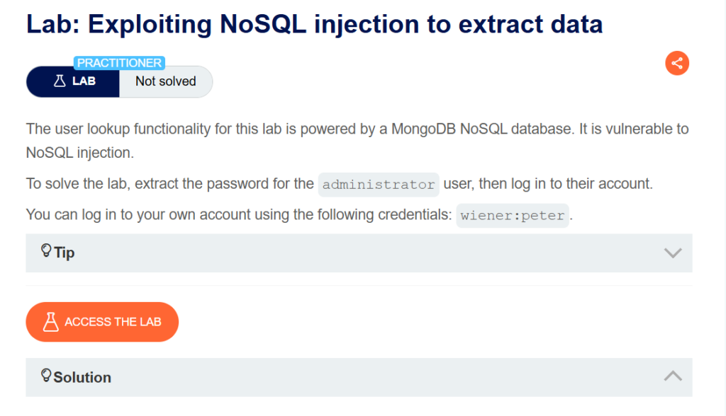Screen dimensions: 726x416
Task: Click the flask icon in Access button
Action: tap(51, 322)
